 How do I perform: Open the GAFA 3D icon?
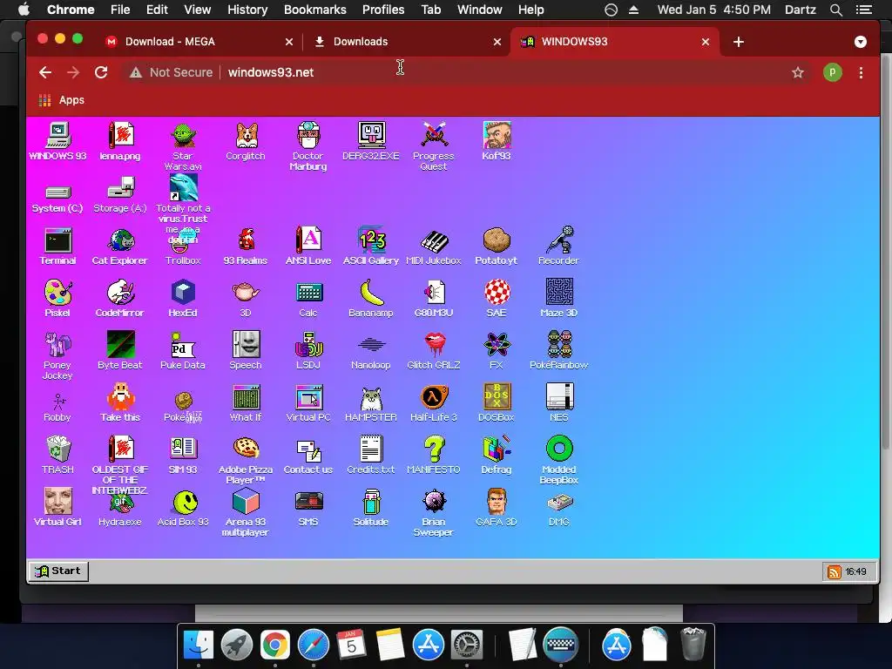(x=496, y=508)
